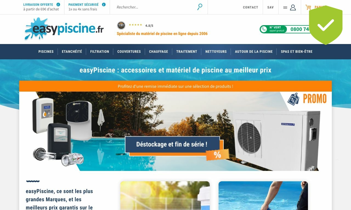The image size is (351, 210).
Task: Open the Spas et bien-être menu
Action: click(297, 51)
